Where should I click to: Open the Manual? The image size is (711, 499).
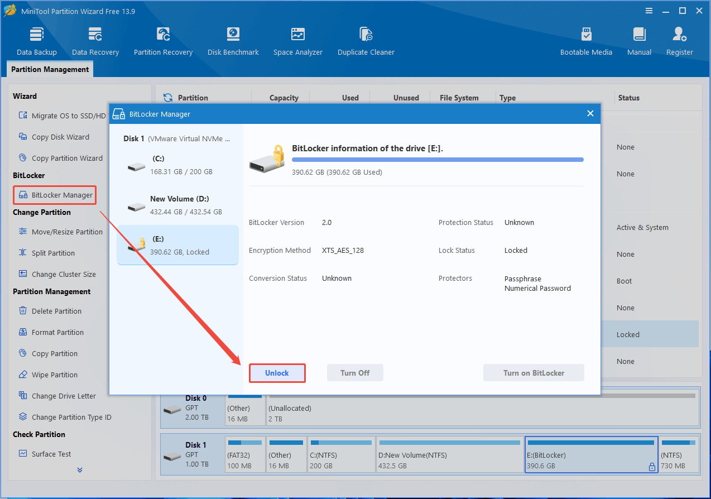[x=639, y=41]
